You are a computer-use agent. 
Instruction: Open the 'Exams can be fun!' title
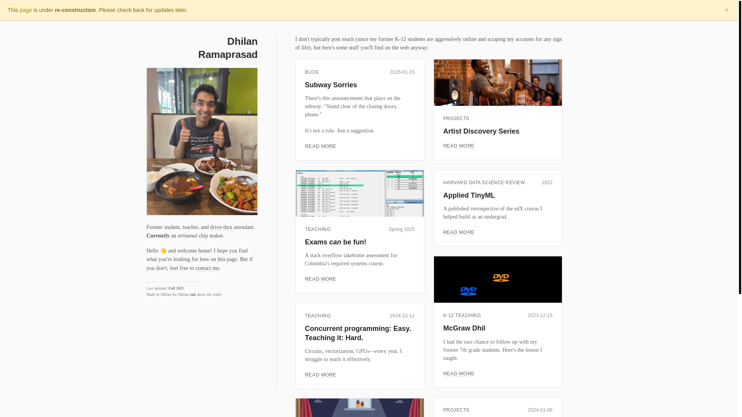[335, 242]
